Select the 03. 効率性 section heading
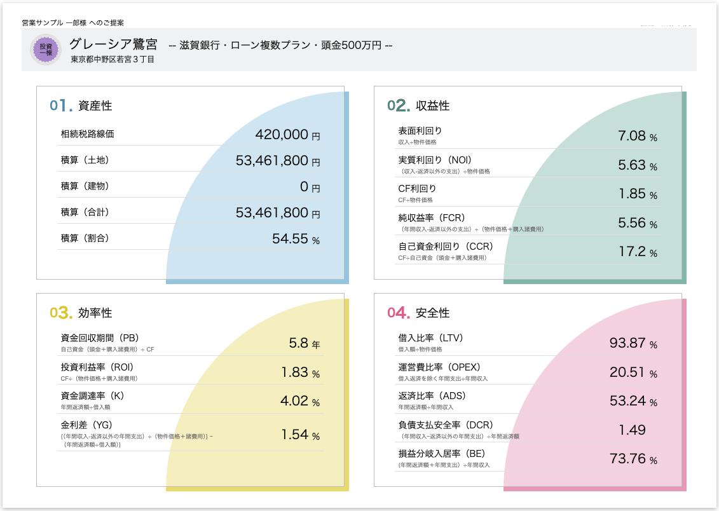Image resolution: width=719 pixels, height=511 pixels. click(81, 313)
